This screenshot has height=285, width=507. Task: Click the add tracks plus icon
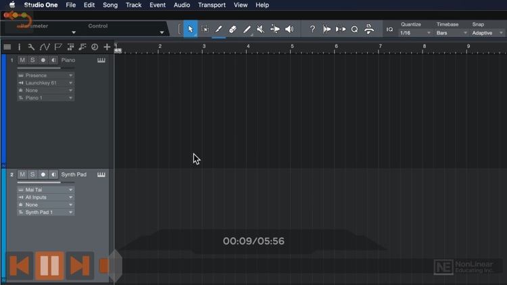tap(107, 47)
